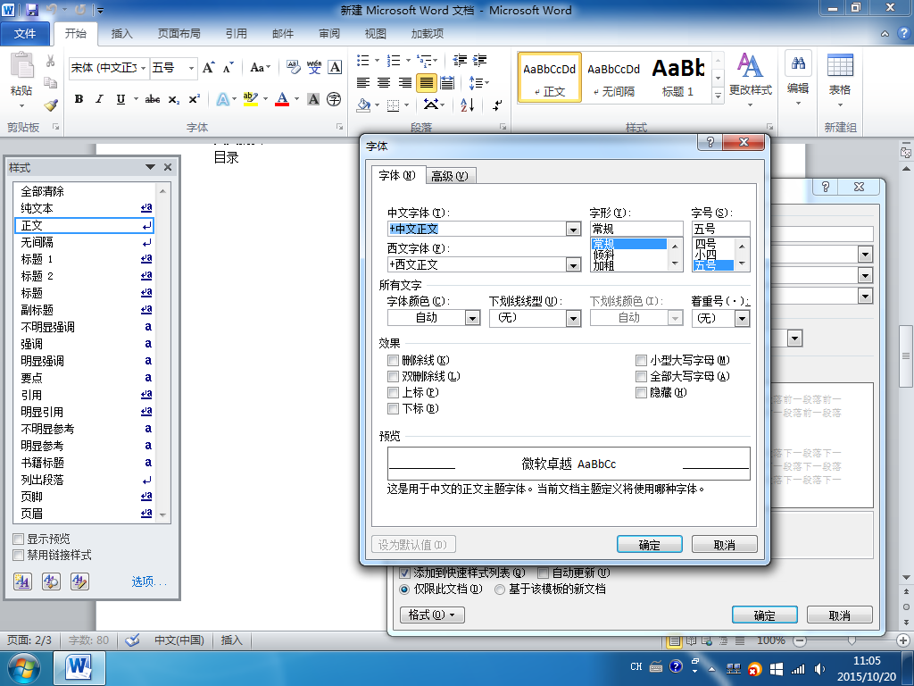The image size is (914, 686).
Task: Open the font color (字体颜色) dropdown
Action: [x=473, y=318]
